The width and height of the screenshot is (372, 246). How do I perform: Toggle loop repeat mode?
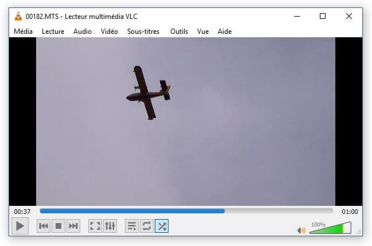click(147, 226)
